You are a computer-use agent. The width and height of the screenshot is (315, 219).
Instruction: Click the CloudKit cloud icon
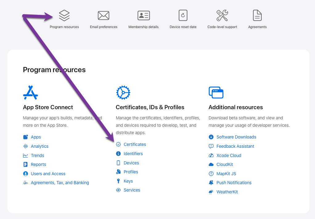tap(211, 164)
